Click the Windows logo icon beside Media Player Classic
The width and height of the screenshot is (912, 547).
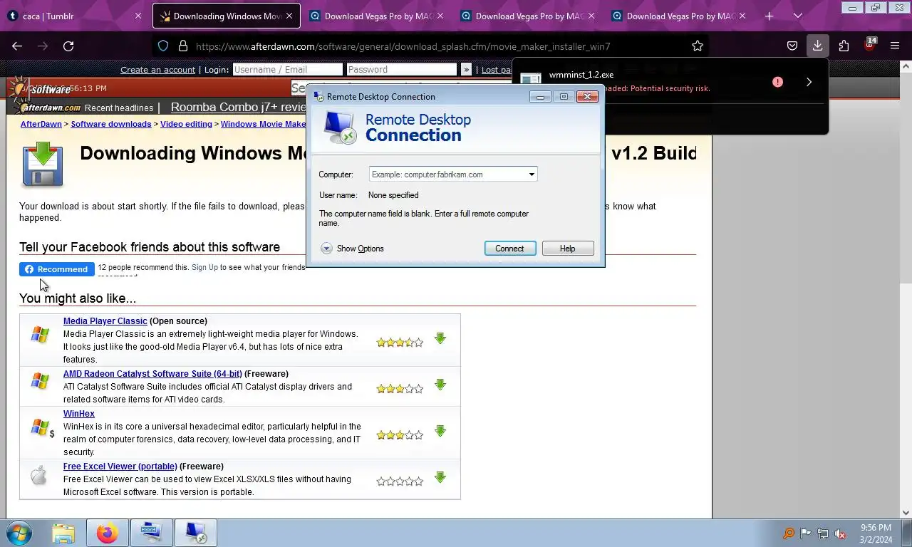click(x=40, y=335)
